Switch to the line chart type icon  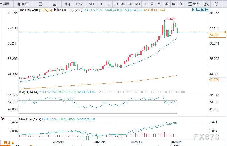[x=55, y=4]
